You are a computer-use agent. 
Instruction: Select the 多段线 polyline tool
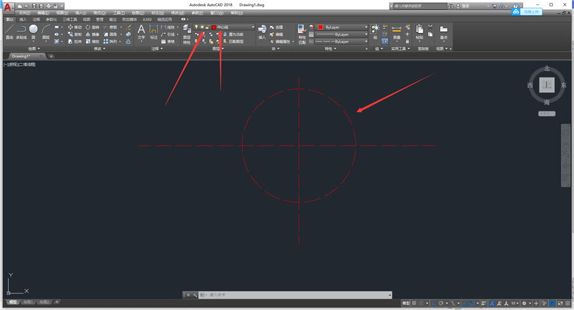pos(21,32)
